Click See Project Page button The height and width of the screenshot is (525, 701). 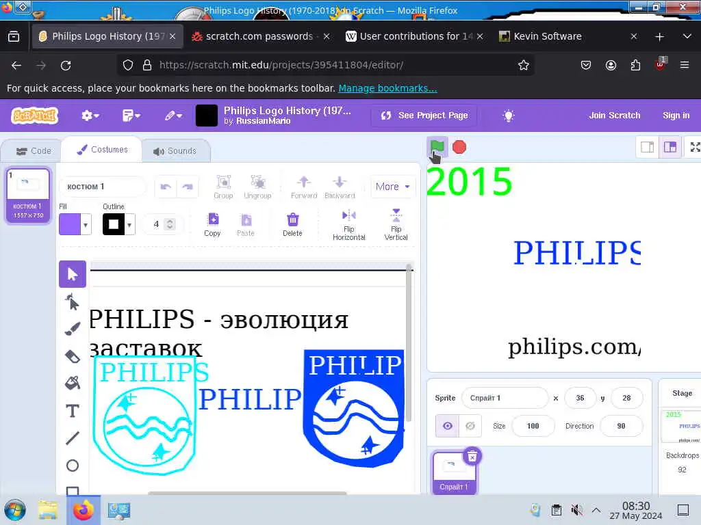(x=424, y=116)
